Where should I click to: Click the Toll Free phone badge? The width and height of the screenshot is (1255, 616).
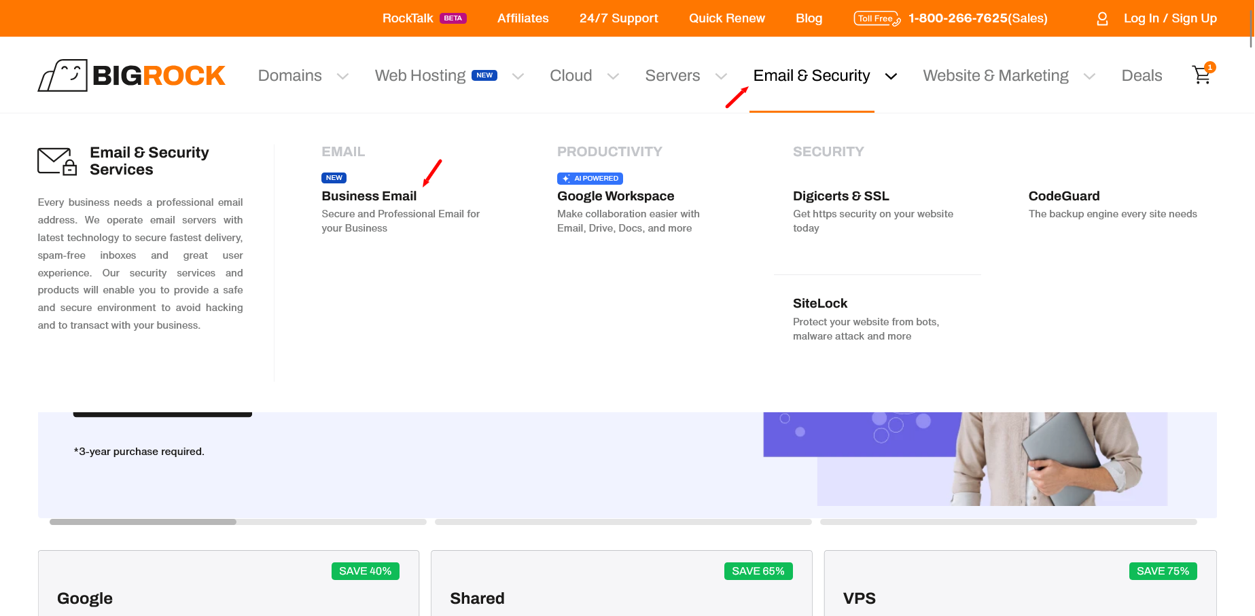(x=877, y=18)
